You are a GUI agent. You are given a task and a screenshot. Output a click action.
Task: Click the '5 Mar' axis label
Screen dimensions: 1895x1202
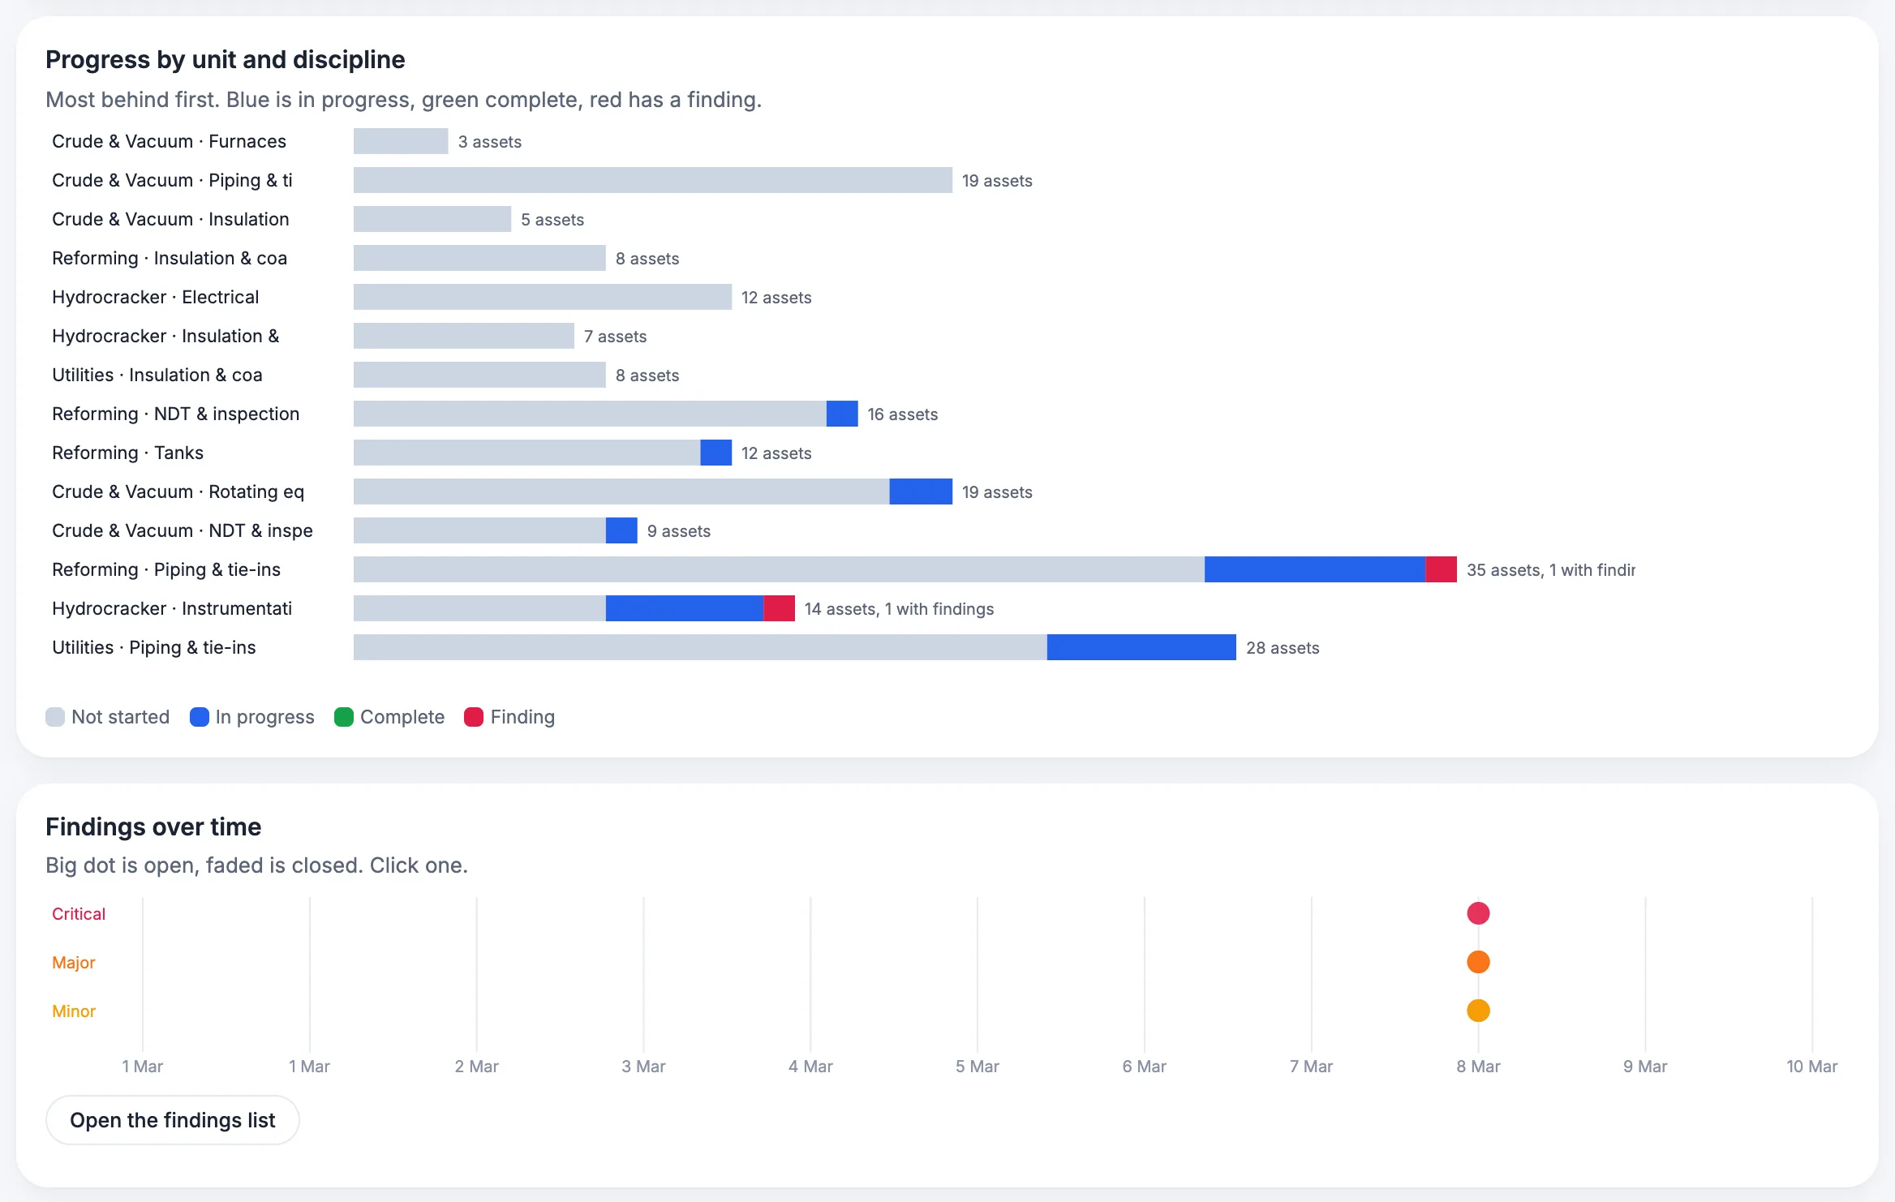(x=978, y=1066)
